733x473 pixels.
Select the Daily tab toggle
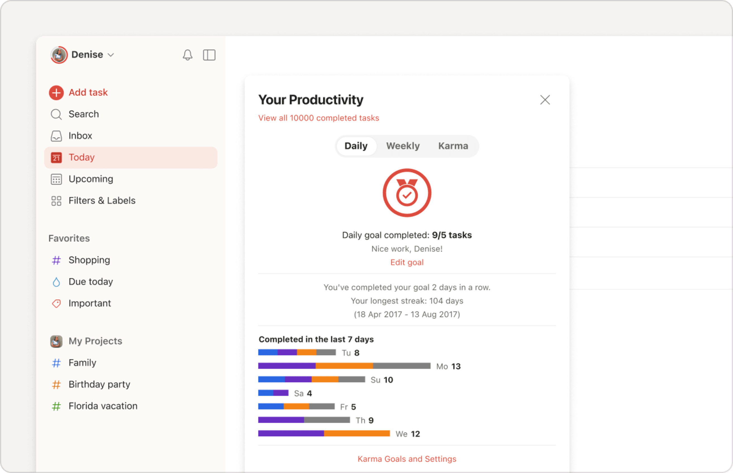tap(355, 146)
